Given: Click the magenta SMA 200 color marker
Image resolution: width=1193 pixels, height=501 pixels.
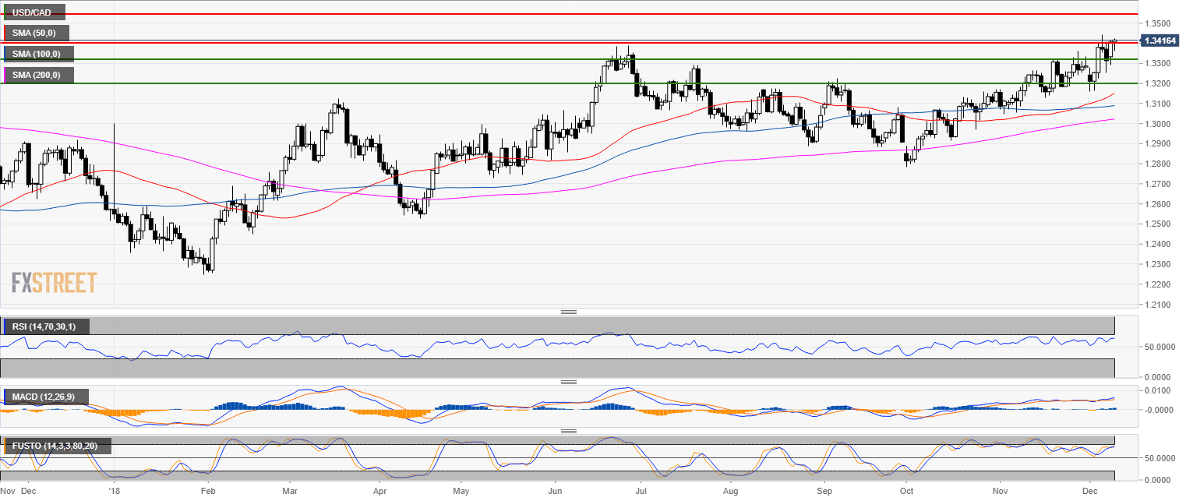Looking at the screenshot, I should pos(5,75).
